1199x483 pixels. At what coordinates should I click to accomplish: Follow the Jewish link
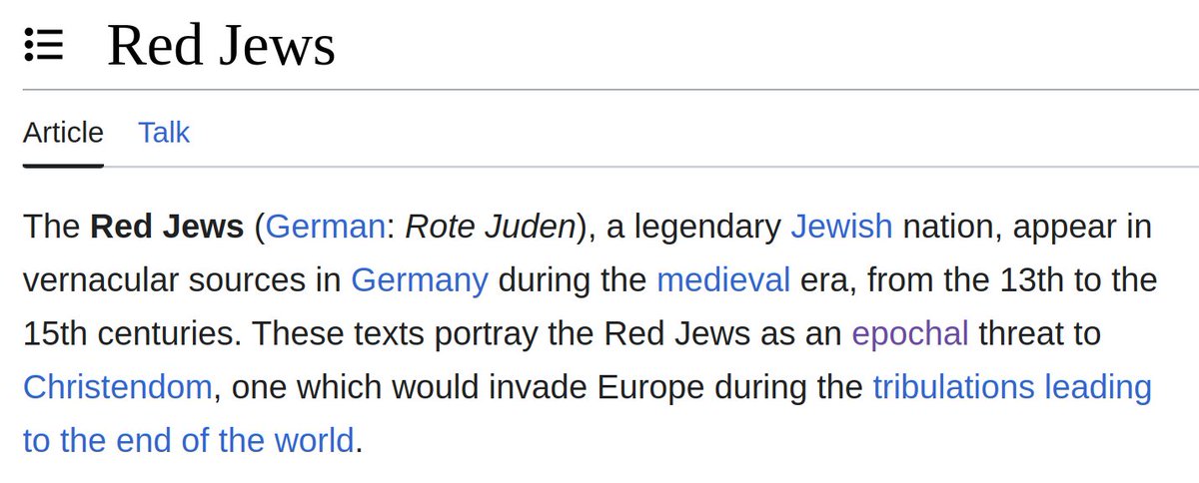point(841,227)
